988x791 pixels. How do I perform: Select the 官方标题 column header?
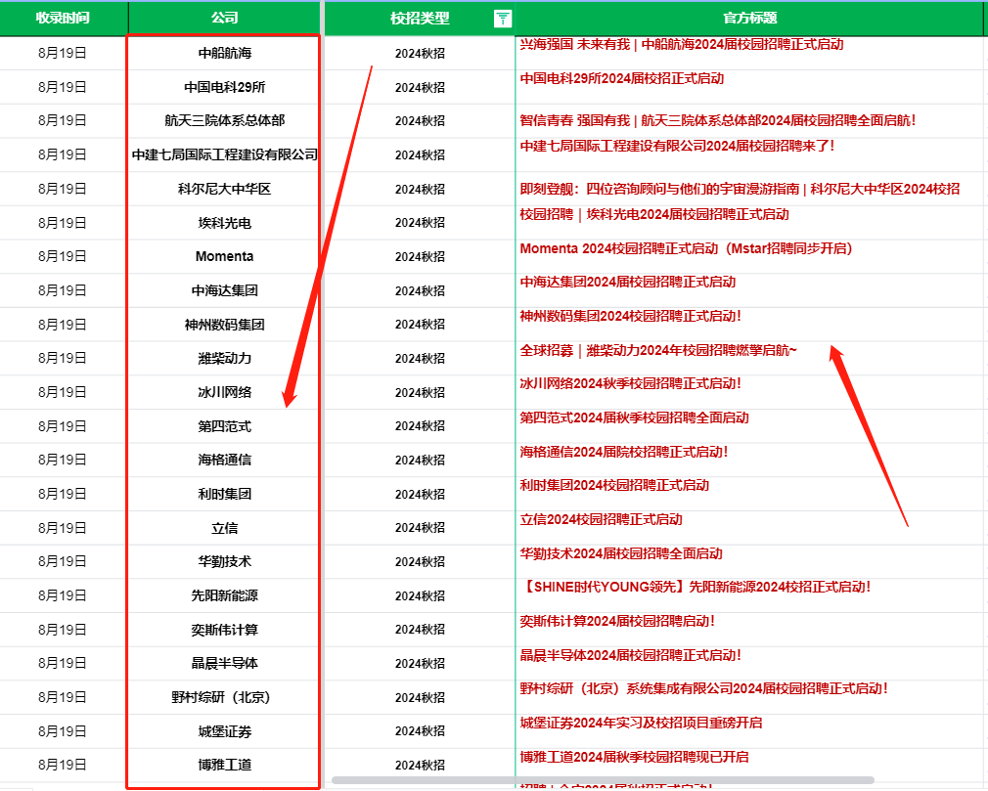point(750,18)
